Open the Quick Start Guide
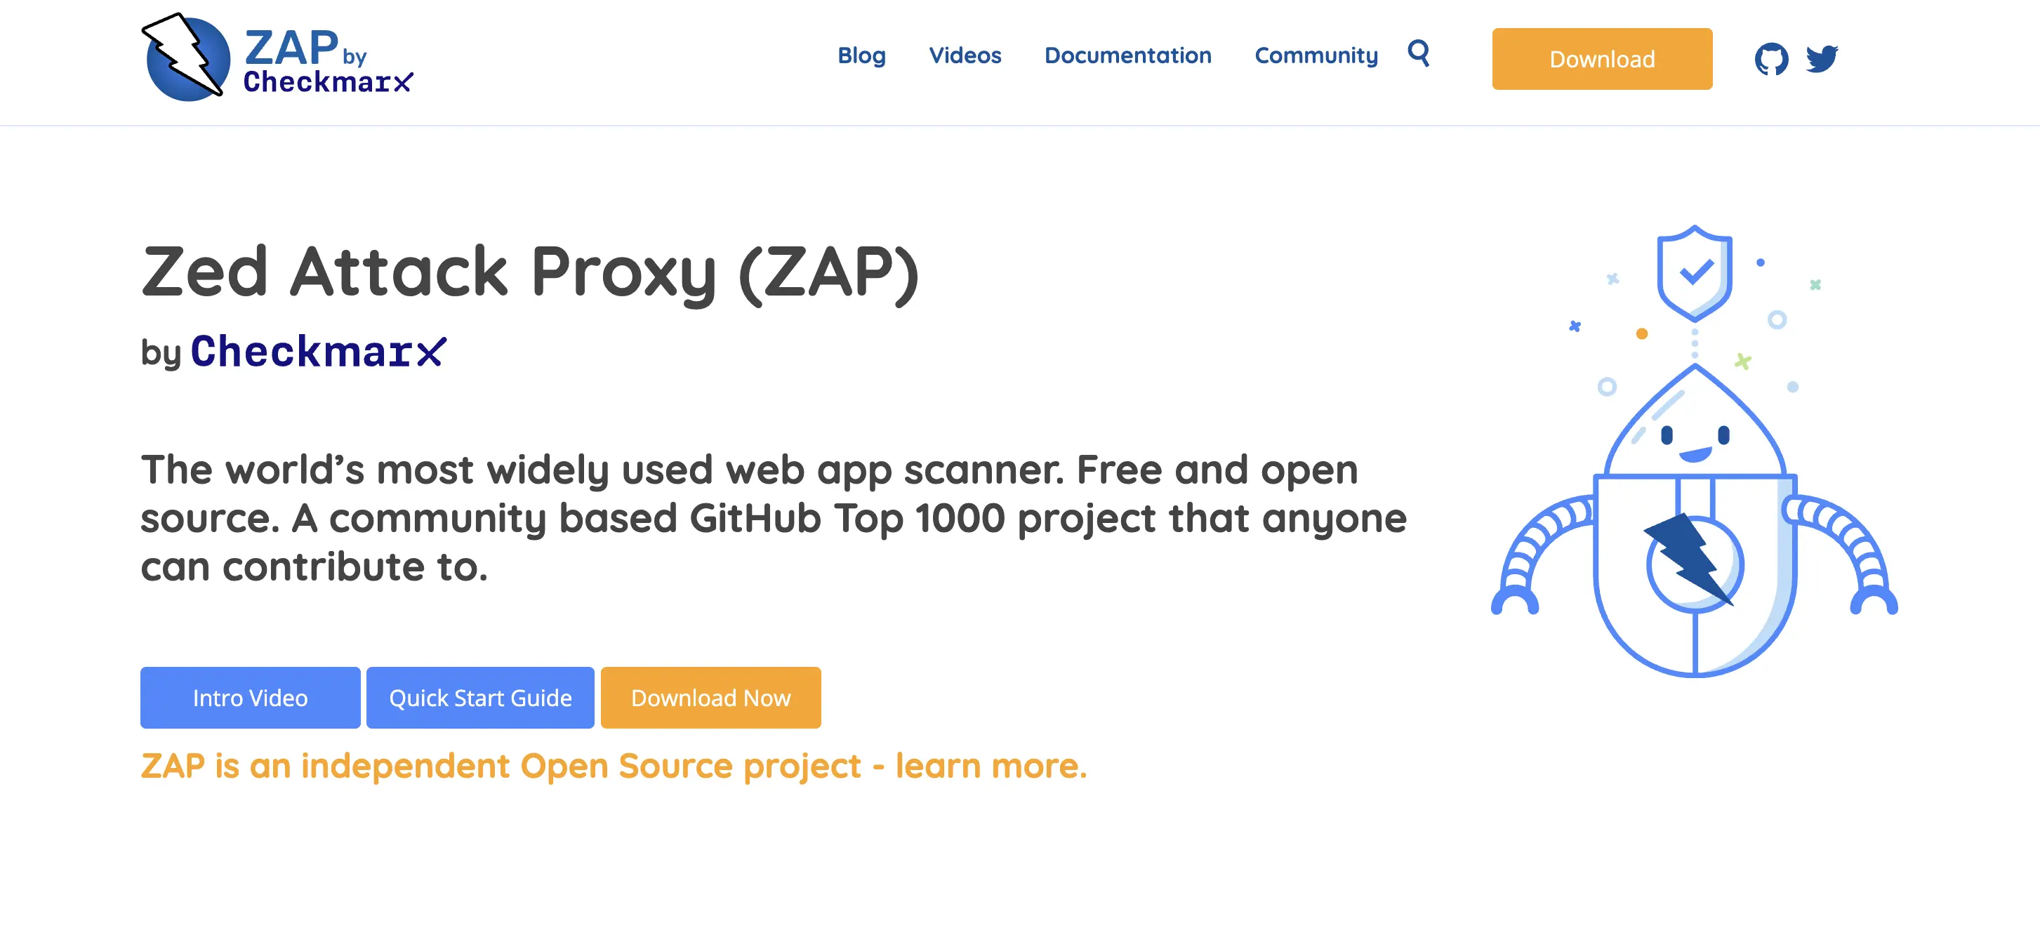 coord(480,698)
